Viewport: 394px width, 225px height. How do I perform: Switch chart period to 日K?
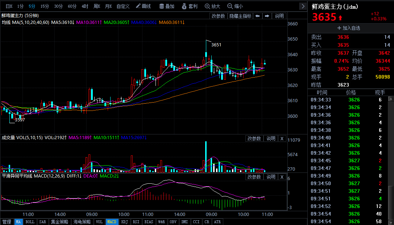pyautogui.click(x=9, y=6)
